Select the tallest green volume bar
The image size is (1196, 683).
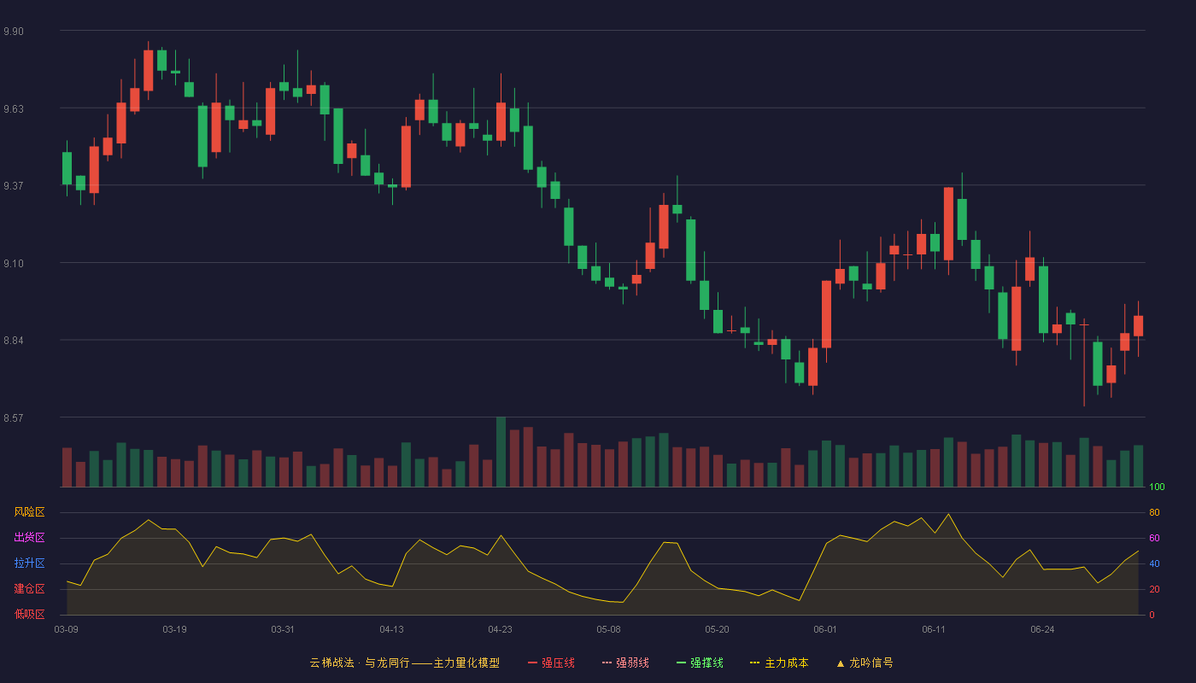pos(501,452)
